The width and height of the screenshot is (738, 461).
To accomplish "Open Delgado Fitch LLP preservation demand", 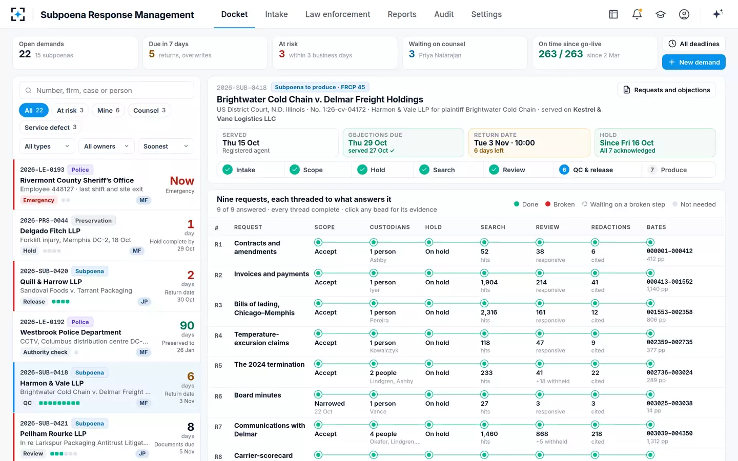I will (x=107, y=235).
